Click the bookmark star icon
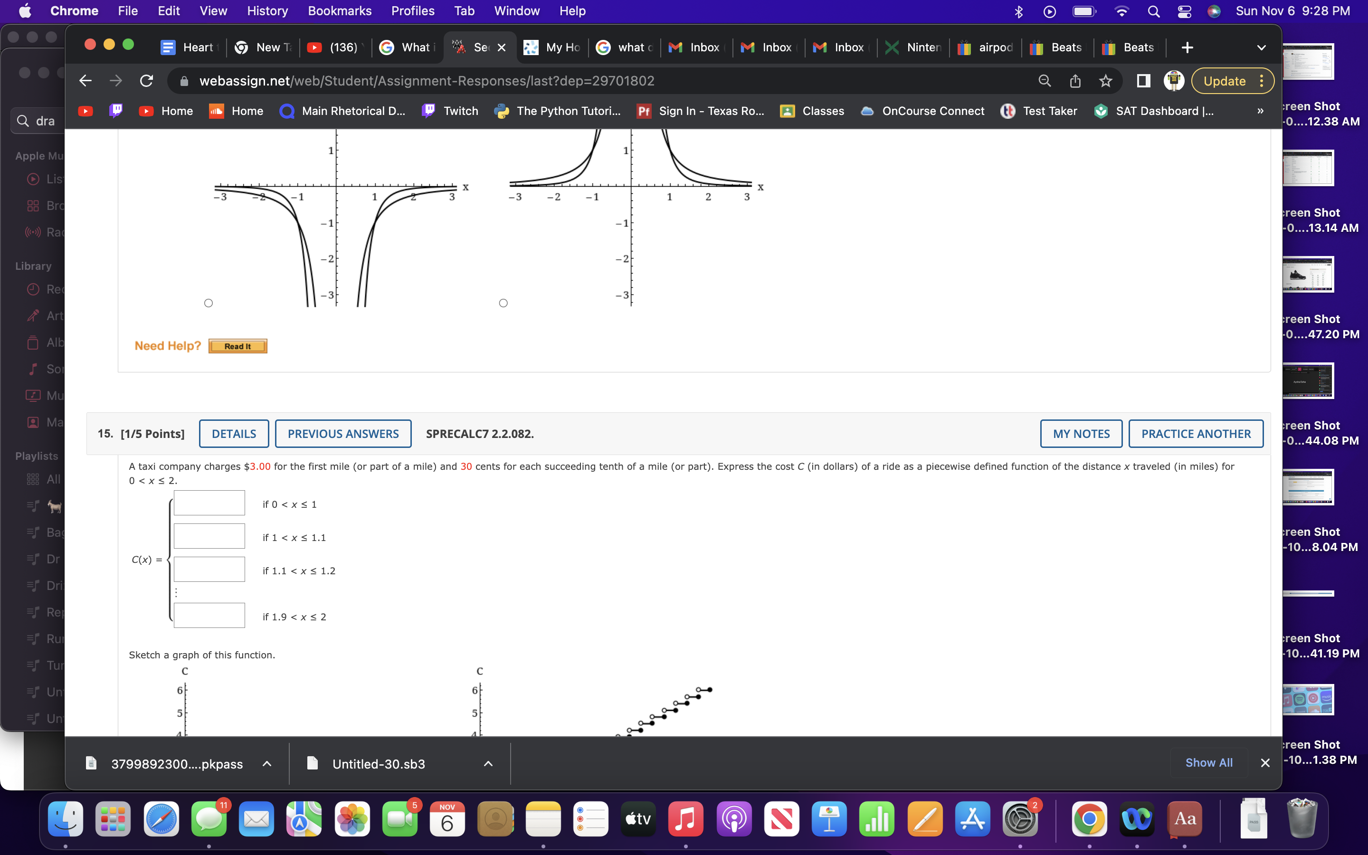This screenshot has width=1368, height=855. click(1105, 81)
